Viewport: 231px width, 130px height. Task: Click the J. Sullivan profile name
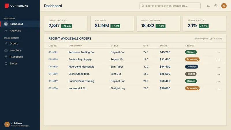tap(16, 123)
